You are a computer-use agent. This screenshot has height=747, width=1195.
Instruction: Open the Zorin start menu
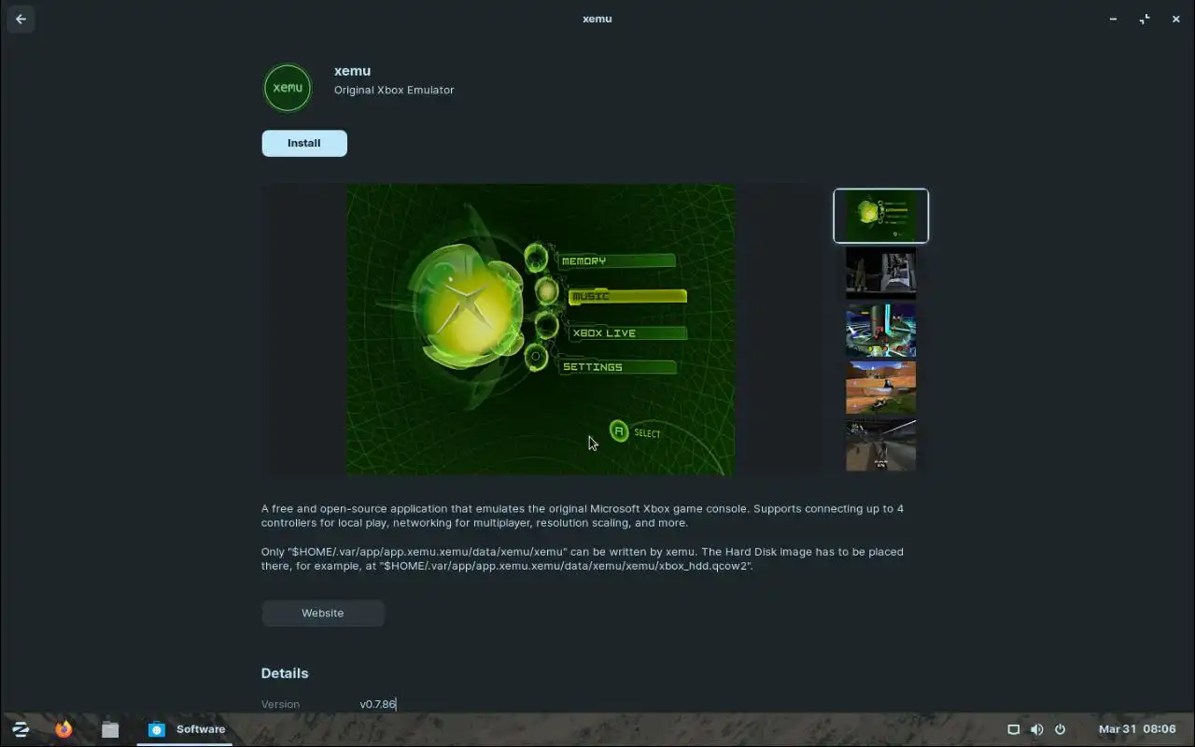[x=21, y=729]
